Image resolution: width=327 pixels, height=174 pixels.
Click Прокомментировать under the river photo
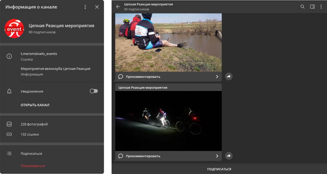point(143,77)
